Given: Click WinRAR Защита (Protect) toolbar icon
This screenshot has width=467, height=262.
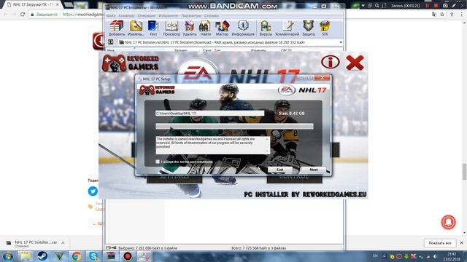Looking at the screenshot, I should pos(308,28).
